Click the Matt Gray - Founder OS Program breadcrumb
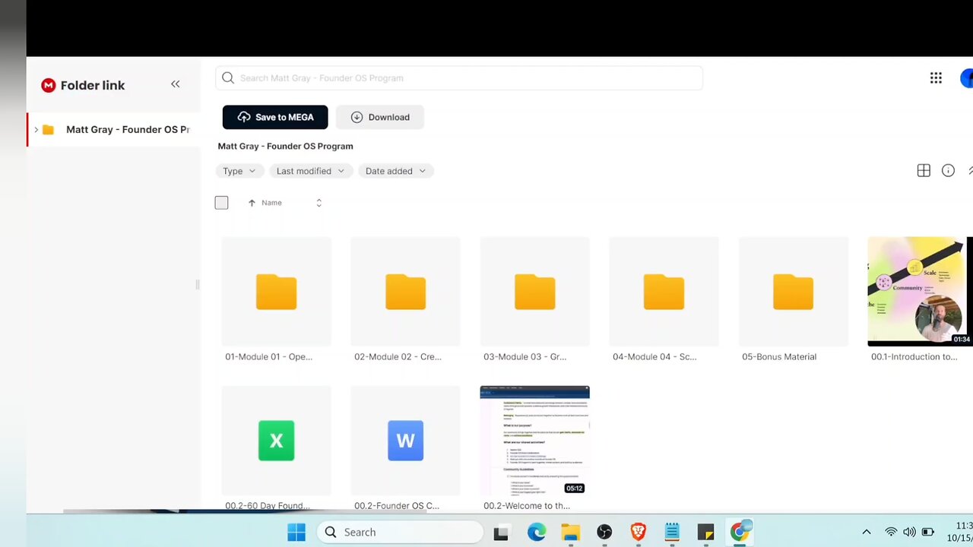Screen dimensions: 973x547 tap(285, 146)
